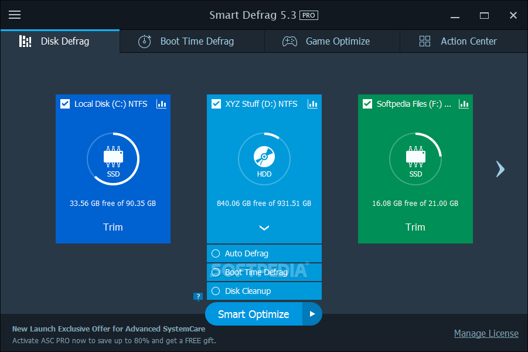Click Trim on Softpedia Files (F:) card
Screen dimensions: 528x352
click(x=415, y=227)
